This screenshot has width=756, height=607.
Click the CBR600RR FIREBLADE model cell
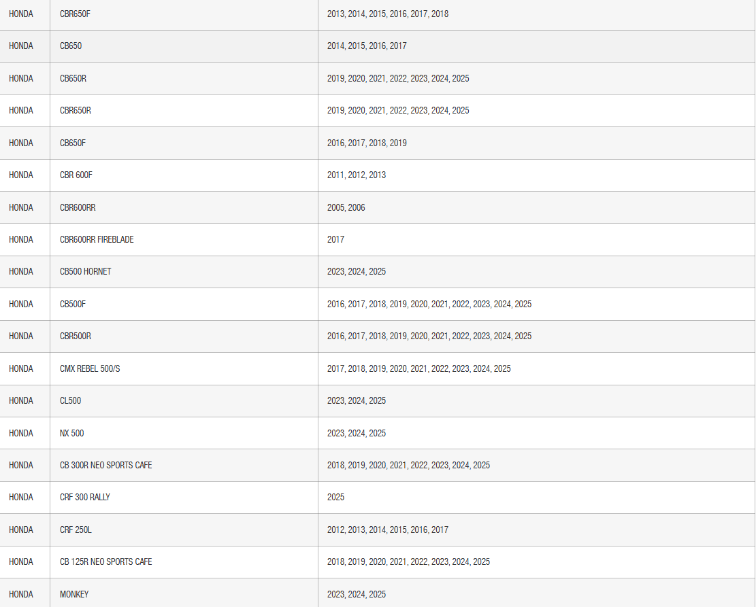(x=97, y=239)
